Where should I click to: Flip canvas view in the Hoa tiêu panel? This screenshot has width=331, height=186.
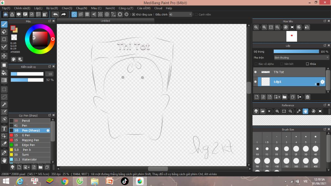(307, 27)
